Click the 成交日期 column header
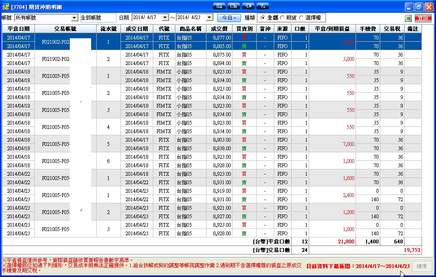Image resolution: width=436 pixels, height=277 pixels. (137, 29)
